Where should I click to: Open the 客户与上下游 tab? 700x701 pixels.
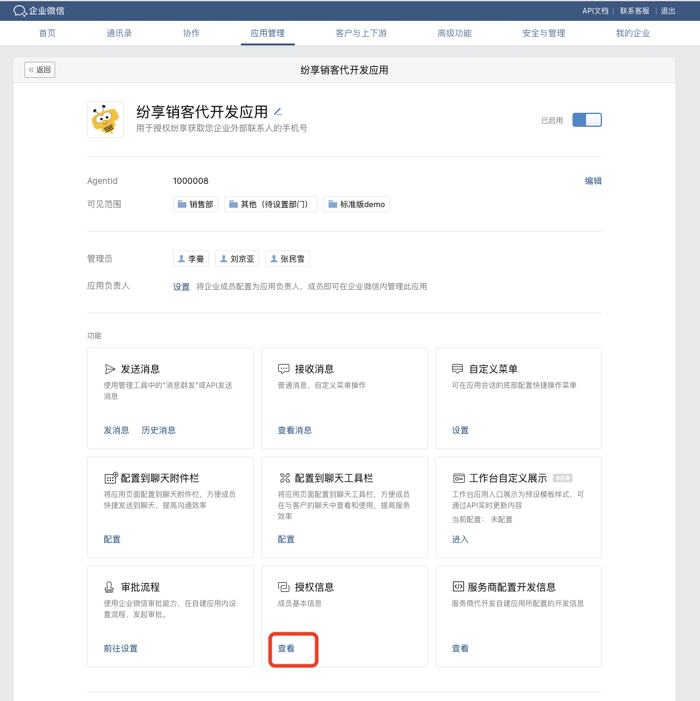tap(361, 33)
